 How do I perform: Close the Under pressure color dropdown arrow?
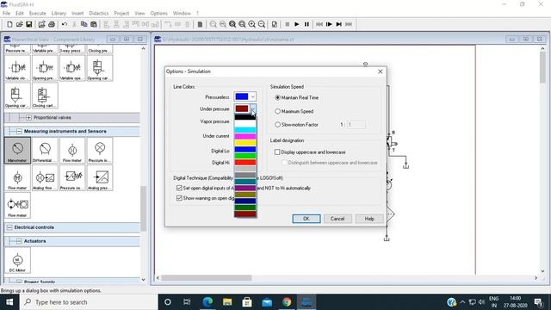253,109
